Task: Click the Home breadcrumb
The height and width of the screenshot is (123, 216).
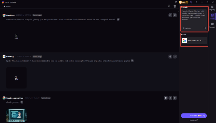Action: coord(7,6)
